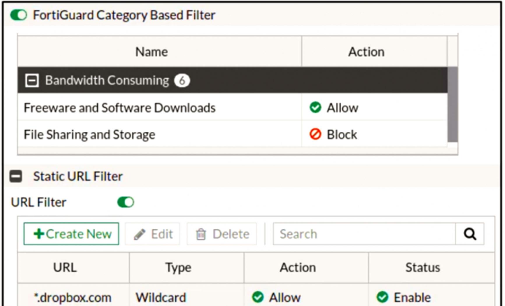Disable the URL Filter toggle

point(126,202)
